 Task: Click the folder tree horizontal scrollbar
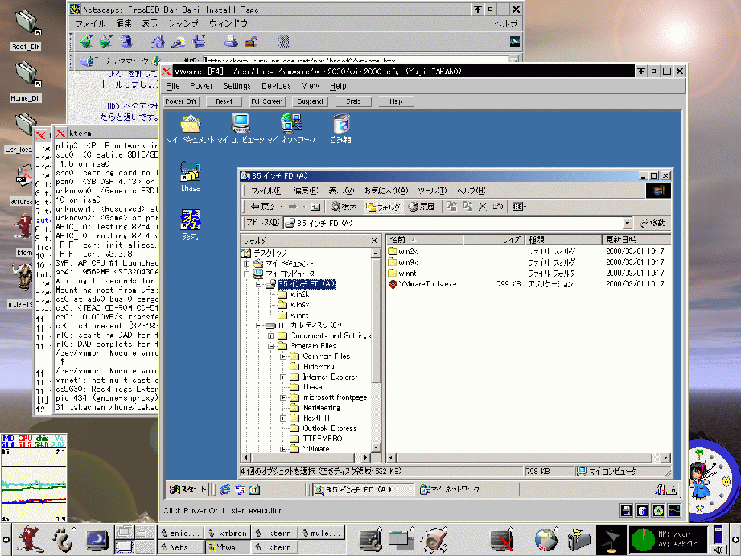(x=306, y=458)
